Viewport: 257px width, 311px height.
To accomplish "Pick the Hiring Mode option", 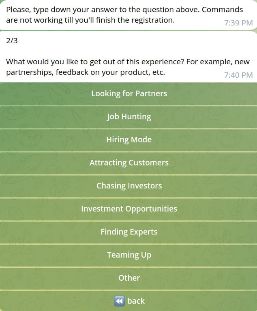I will (x=129, y=140).
